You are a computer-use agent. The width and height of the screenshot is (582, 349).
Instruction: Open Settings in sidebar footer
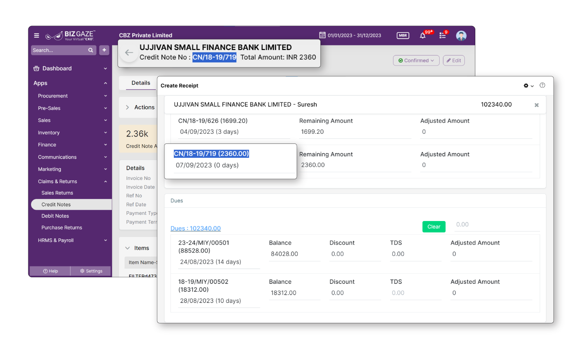coord(91,271)
